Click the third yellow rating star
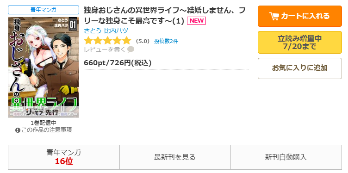The image size is (348, 173). (108, 41)
